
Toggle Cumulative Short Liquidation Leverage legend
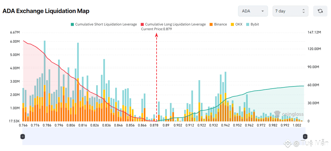[x=104, y=24]
